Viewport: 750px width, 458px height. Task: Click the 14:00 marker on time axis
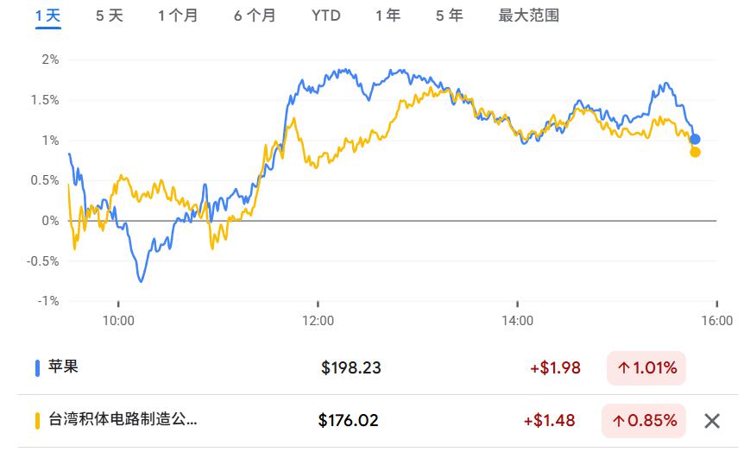pyautogui.click(x=517, y=320)
